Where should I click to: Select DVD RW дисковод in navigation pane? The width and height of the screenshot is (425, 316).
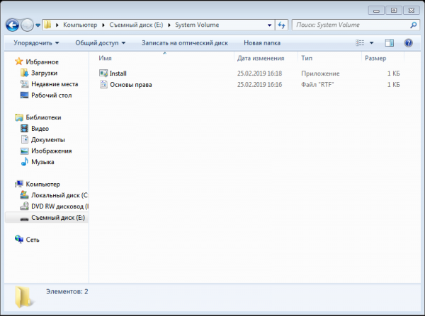pyautogui.click(x=59, y=206)
